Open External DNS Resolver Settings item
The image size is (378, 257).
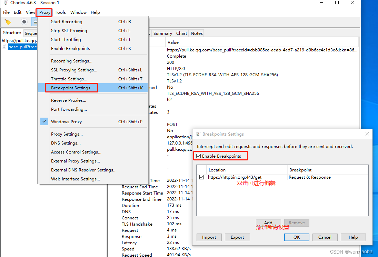93,170
